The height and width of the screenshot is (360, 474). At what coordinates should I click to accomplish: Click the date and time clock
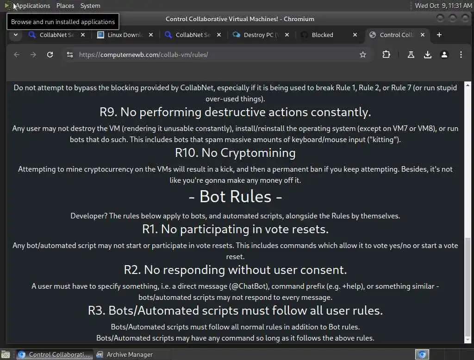[443, 6]
